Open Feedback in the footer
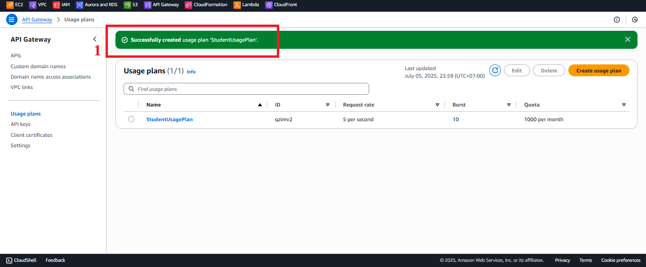Screen dimensions: 646x267 pos(55,260)
